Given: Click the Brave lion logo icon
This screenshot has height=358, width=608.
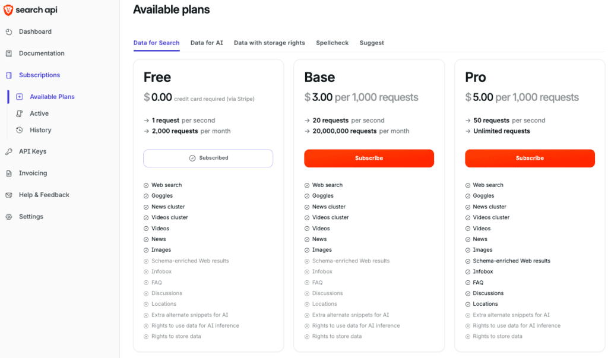Looking at the screenshot, I should point(8,10).
